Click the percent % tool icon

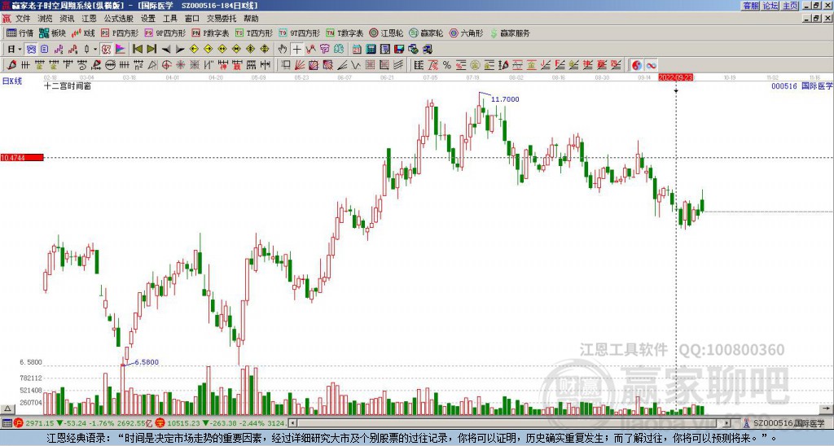pos(447,65)
